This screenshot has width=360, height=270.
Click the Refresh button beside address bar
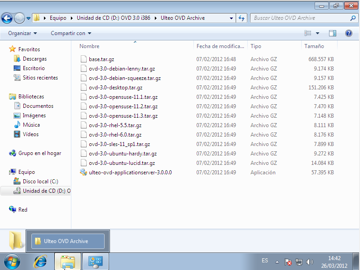[x=242, y=18]
